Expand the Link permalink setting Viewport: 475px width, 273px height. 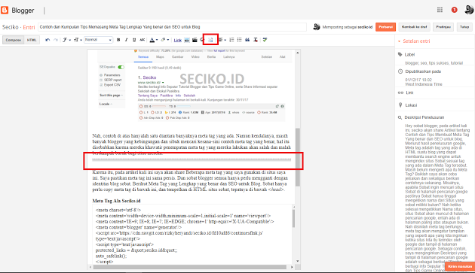point(406,93)
